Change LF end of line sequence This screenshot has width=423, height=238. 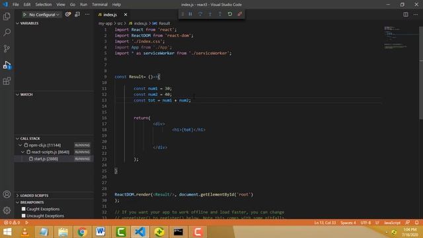pos(377,223)
